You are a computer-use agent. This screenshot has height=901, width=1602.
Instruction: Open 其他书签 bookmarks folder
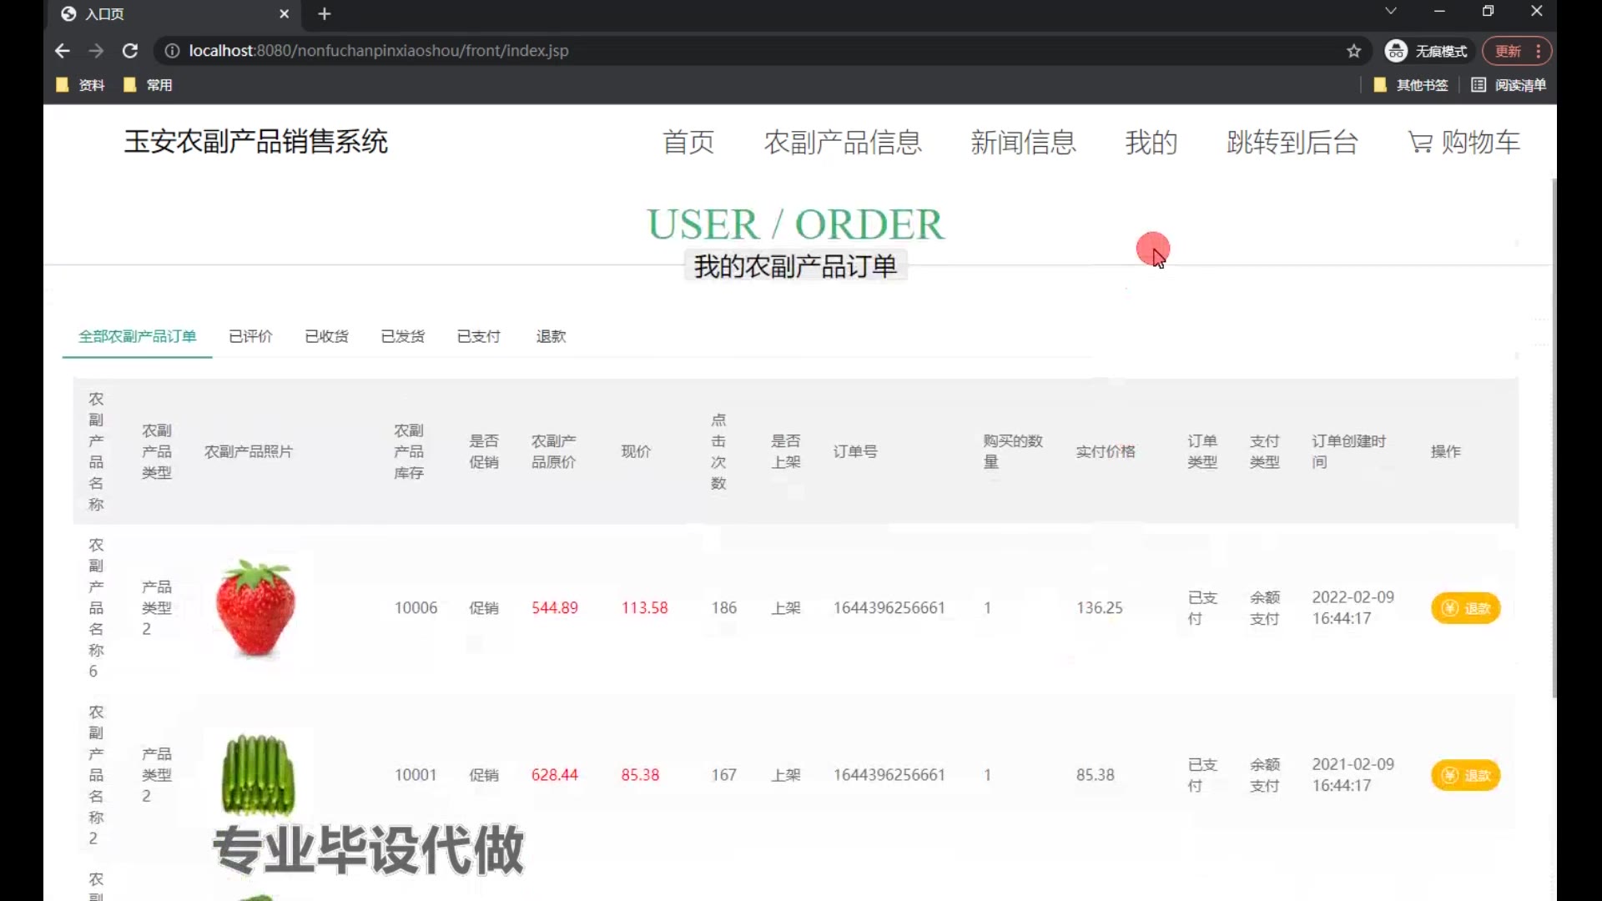1410,85
